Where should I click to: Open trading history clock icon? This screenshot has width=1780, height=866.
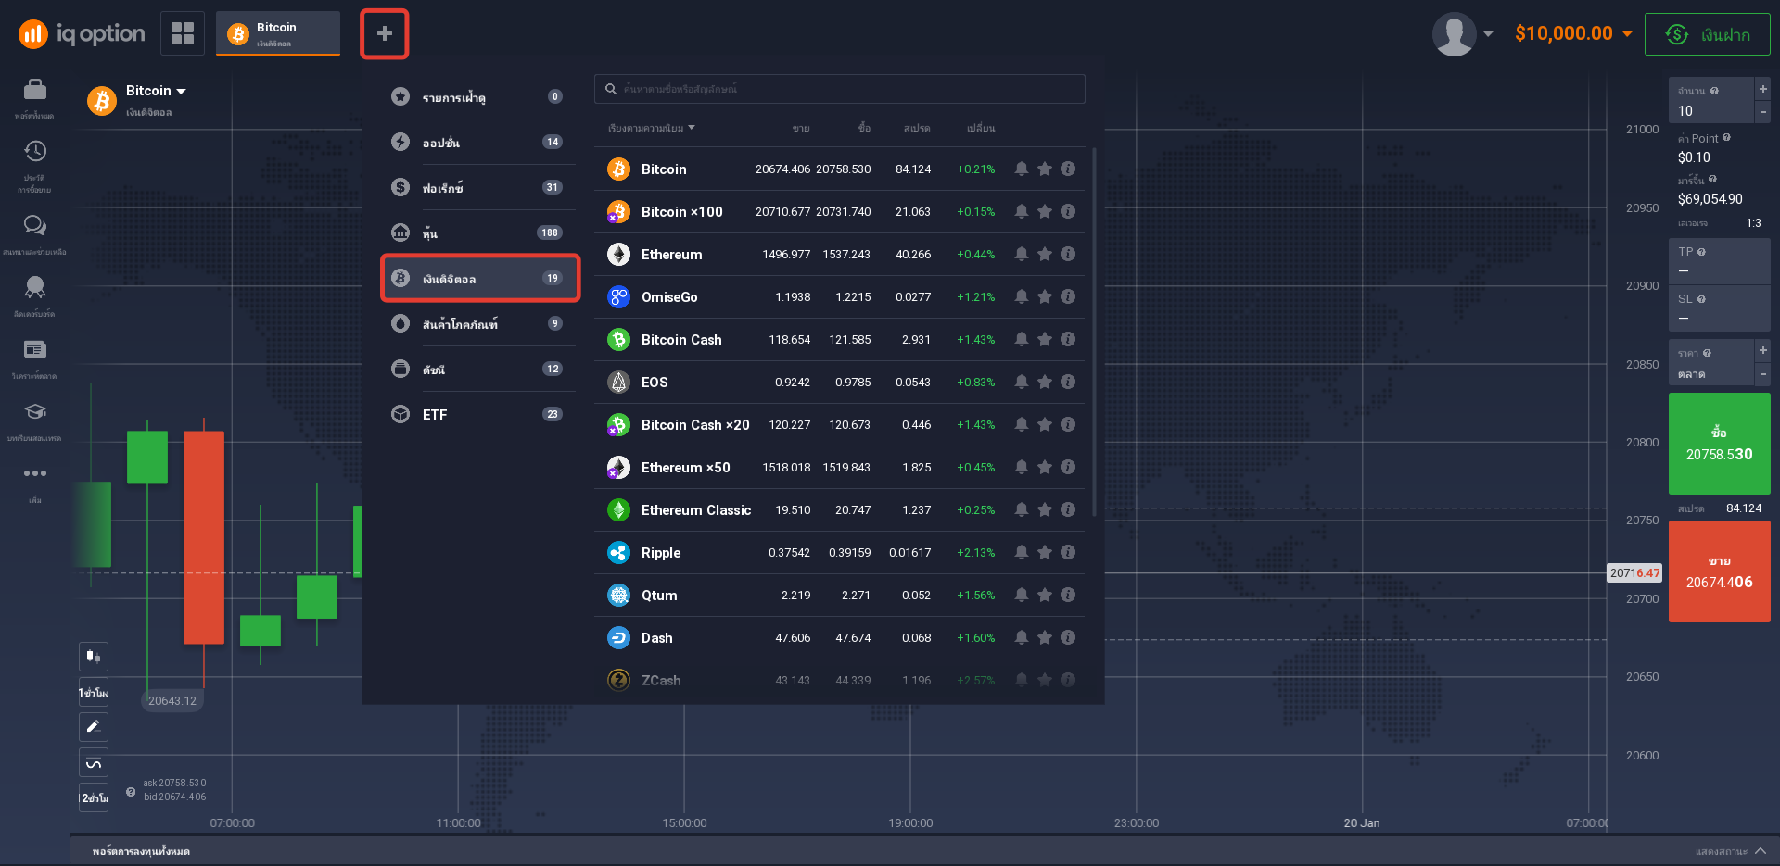click(x=35, y=151)
